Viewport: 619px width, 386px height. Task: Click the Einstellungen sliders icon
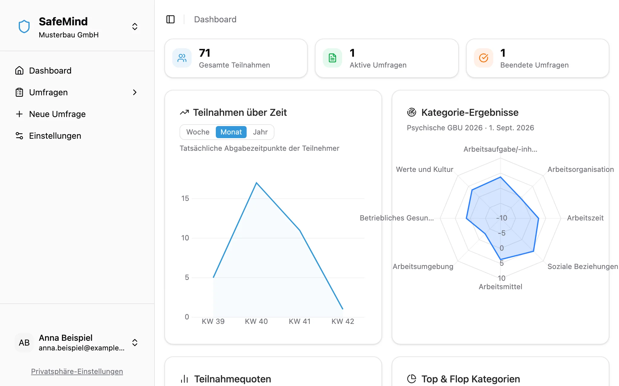(19, 136)
